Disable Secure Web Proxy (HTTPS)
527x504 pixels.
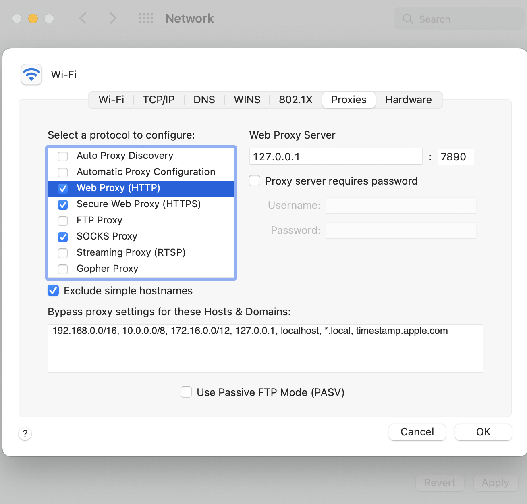pyautogui.click(x=62, y=205)
